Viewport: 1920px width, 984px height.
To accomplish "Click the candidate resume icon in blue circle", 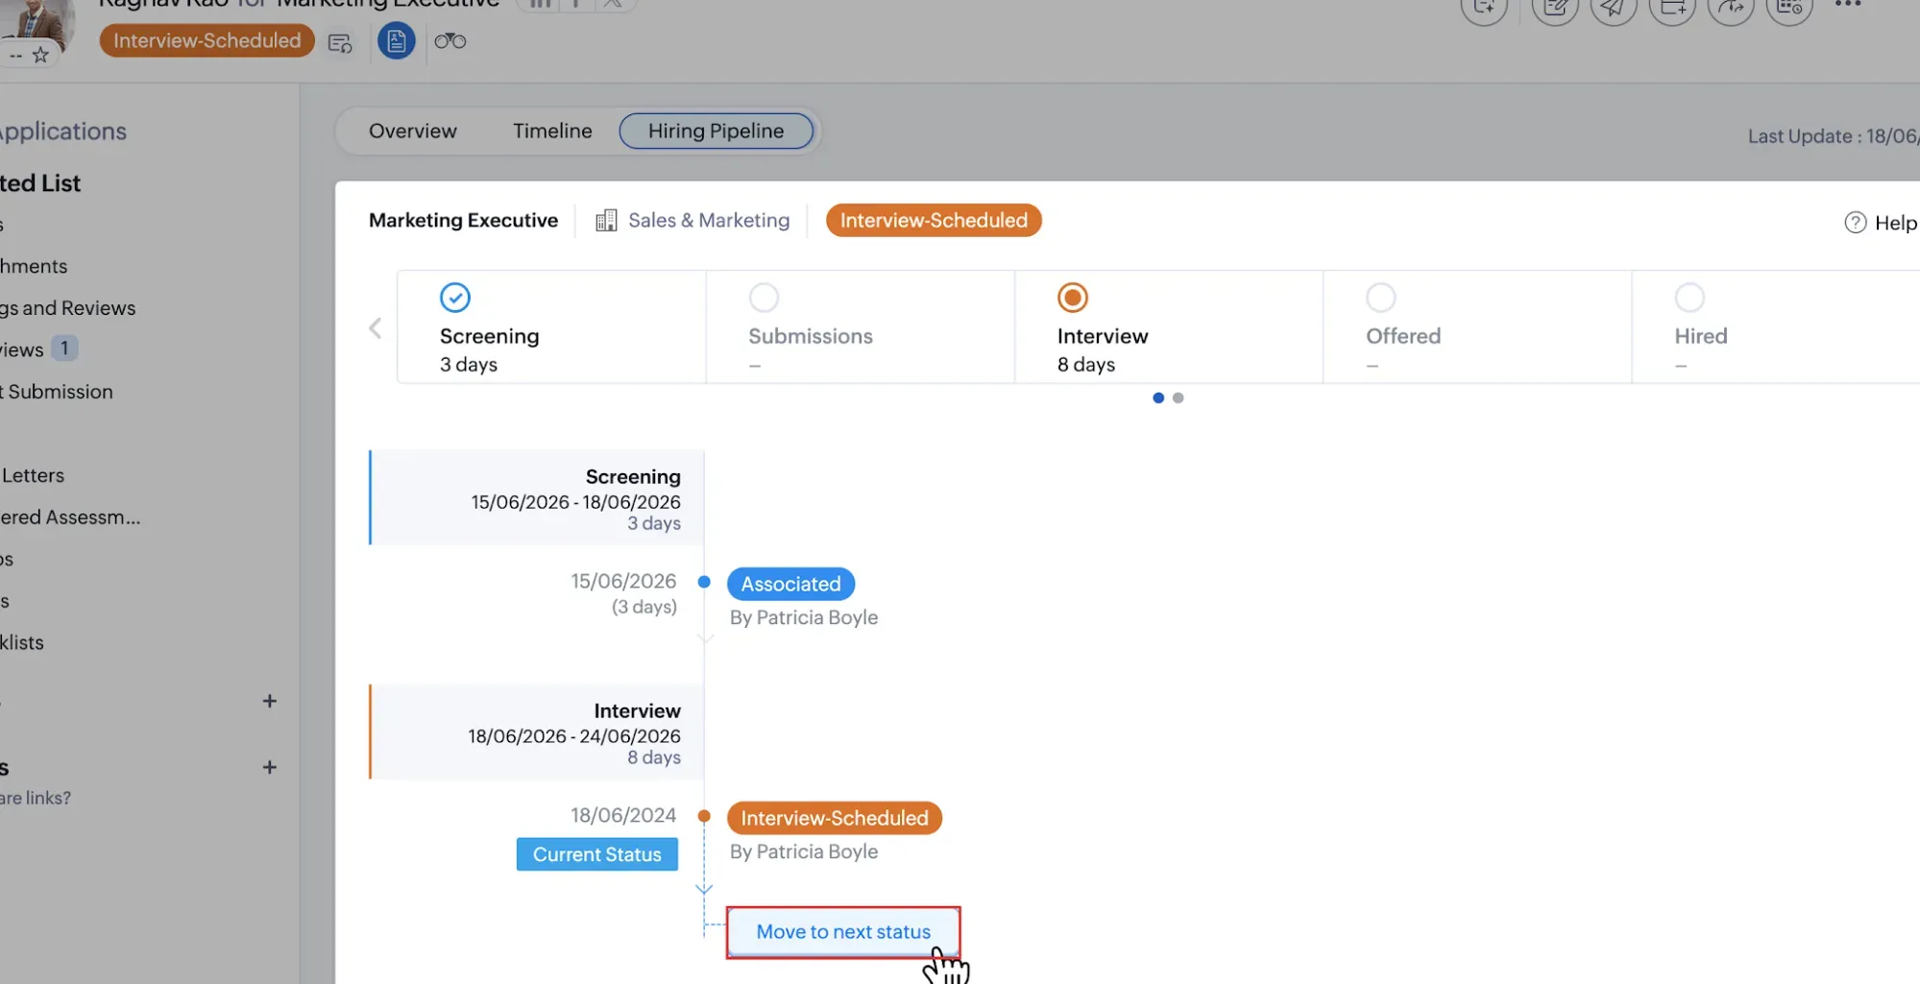I will coord(396,41).
